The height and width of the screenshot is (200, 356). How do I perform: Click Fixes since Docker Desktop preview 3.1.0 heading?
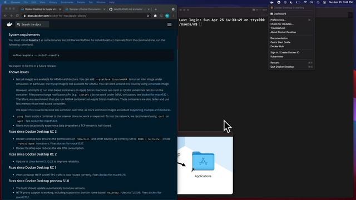[39, 181]
